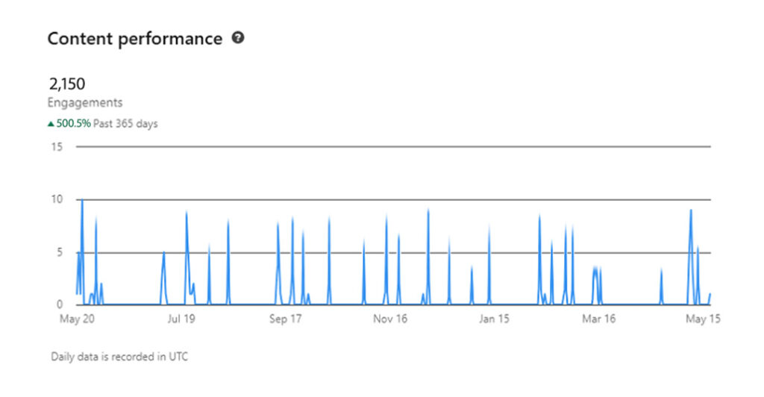This screenshot has height=397, width=764.
Task: Select the y-axis label 15
Action: 57,146
